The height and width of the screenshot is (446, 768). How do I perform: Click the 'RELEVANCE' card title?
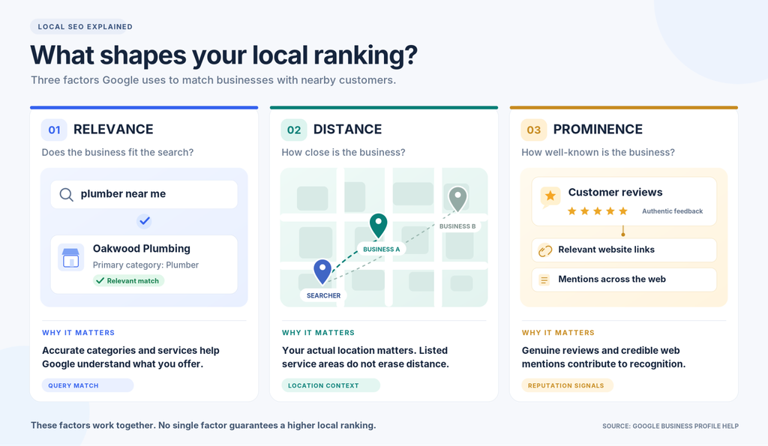[x=113, y=129]
